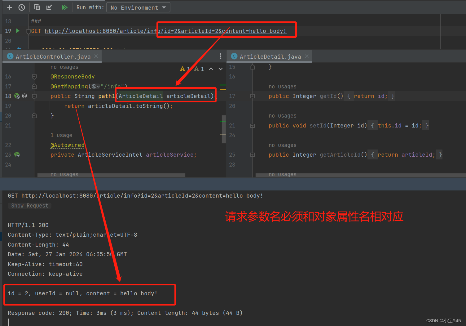Click the import/convert arrow icon

click(x=49, y=7)
